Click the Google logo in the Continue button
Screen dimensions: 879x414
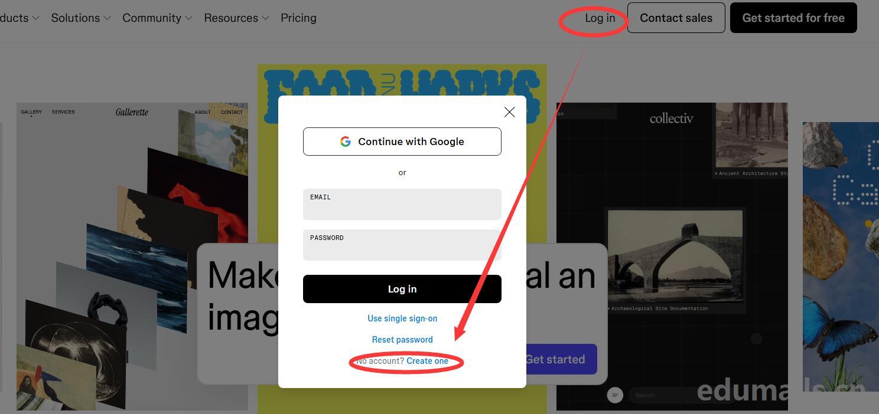point(346,142)
